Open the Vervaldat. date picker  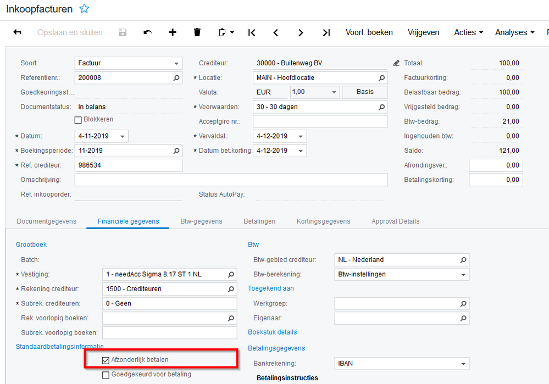point(301,136)
